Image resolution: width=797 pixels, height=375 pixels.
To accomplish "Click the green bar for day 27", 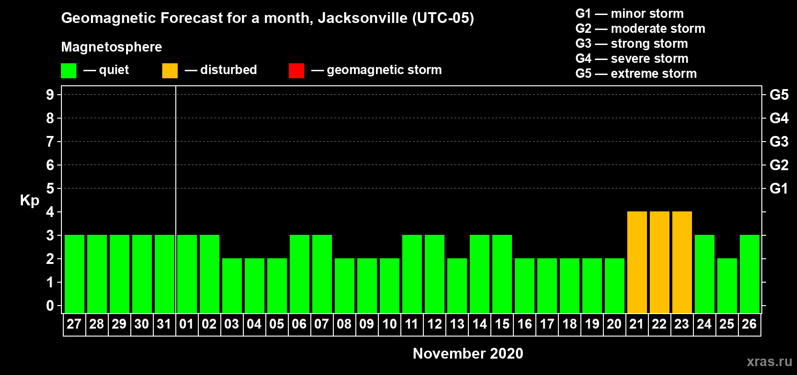I will [x=75, y=274].
